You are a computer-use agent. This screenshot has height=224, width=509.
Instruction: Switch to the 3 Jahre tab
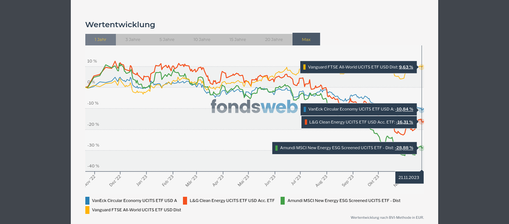(x=133, y=39)
